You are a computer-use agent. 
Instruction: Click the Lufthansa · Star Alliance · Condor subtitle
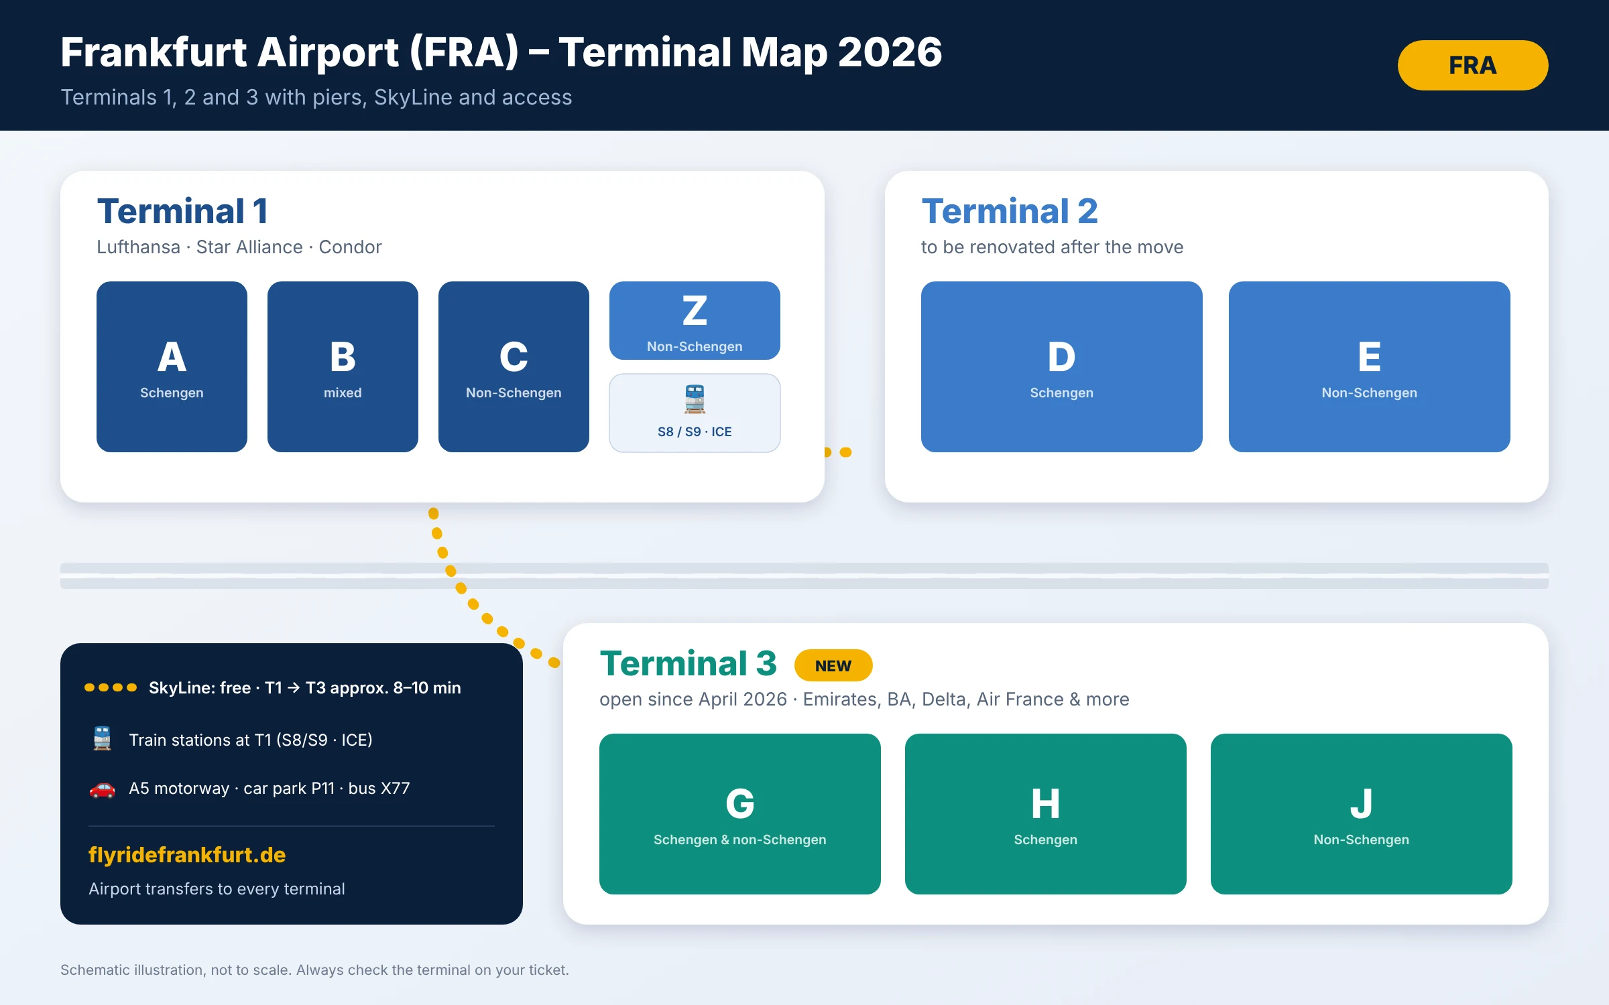(x=239, y=247)
